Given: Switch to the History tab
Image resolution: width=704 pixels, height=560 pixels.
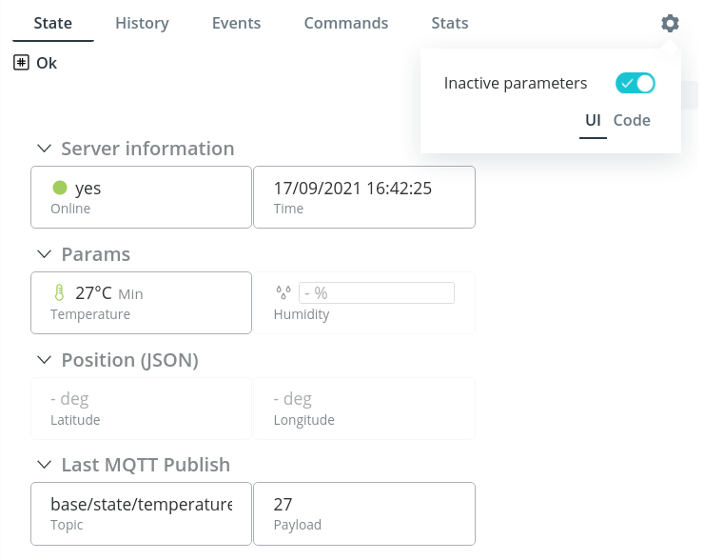Looking at the screenshot, I should [142, 23].
